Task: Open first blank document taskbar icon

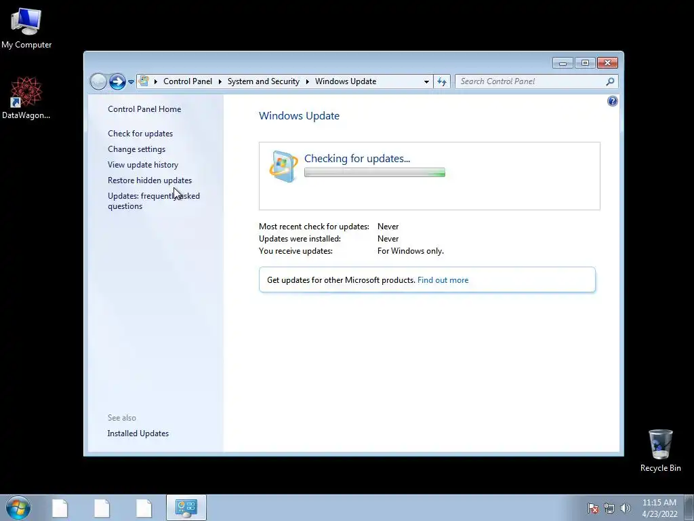Action: click(60, 508)
